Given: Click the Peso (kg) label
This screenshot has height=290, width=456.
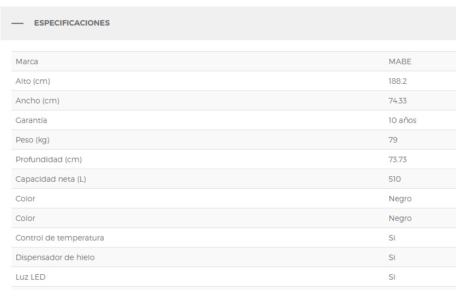Looking at the screenshot, I should click(32, 140).
